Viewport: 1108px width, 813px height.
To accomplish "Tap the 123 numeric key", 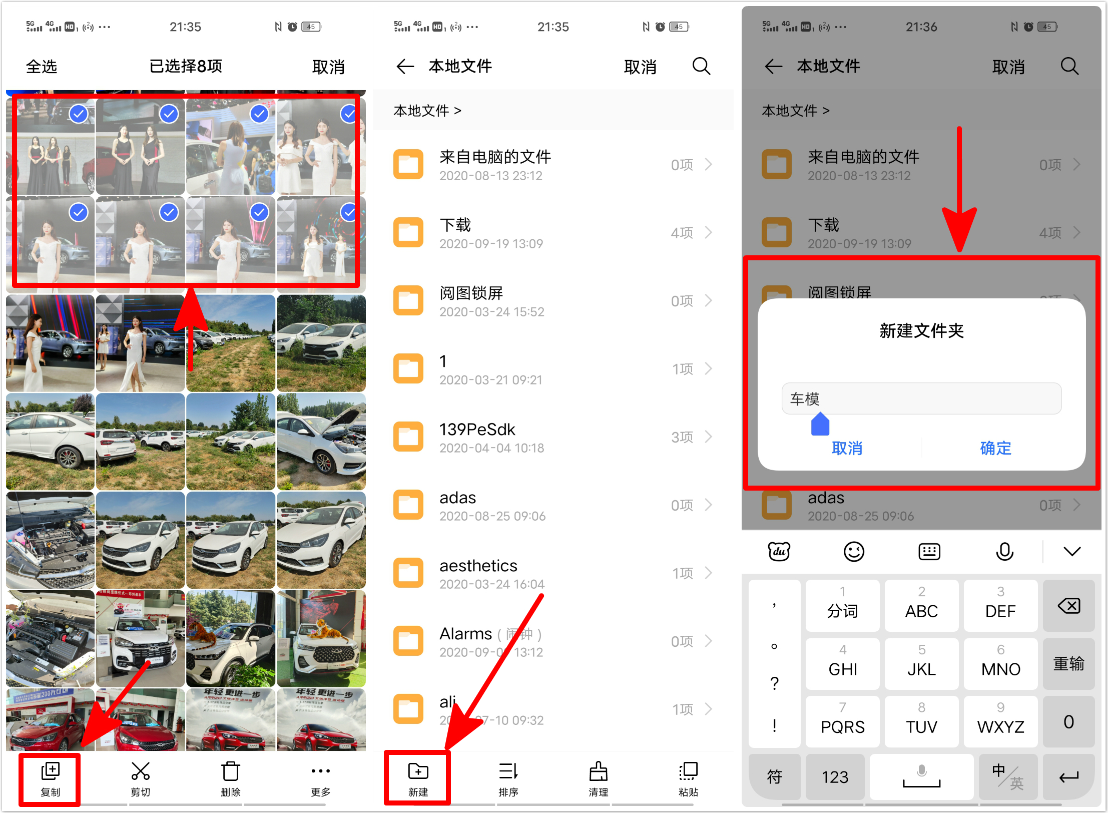I will pos(835,776).
